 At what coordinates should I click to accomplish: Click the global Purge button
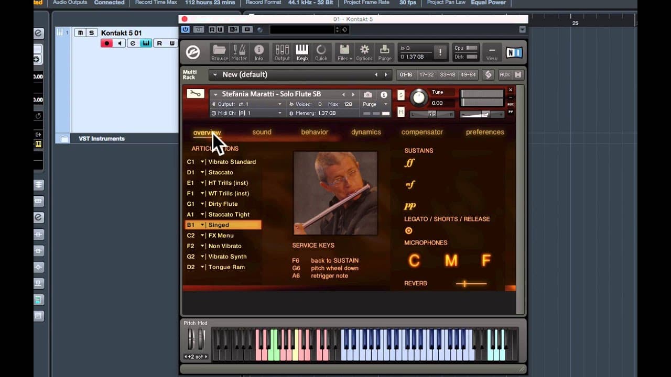point(385,52)
